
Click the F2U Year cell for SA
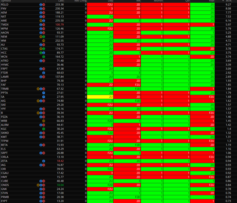click(x=202, y=97)
